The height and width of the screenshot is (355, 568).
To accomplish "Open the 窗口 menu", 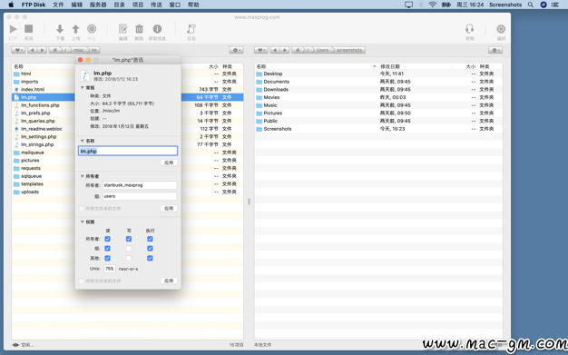I will point(174,5).
